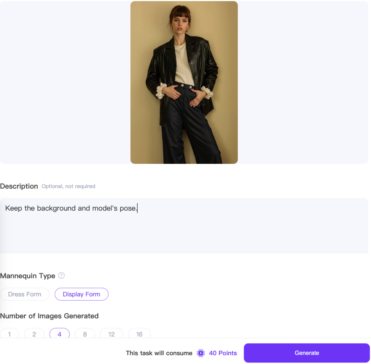Viewport: 371px width, 364px height.
Task: Click the 40 Points cost link
Action: coord(223,353)
